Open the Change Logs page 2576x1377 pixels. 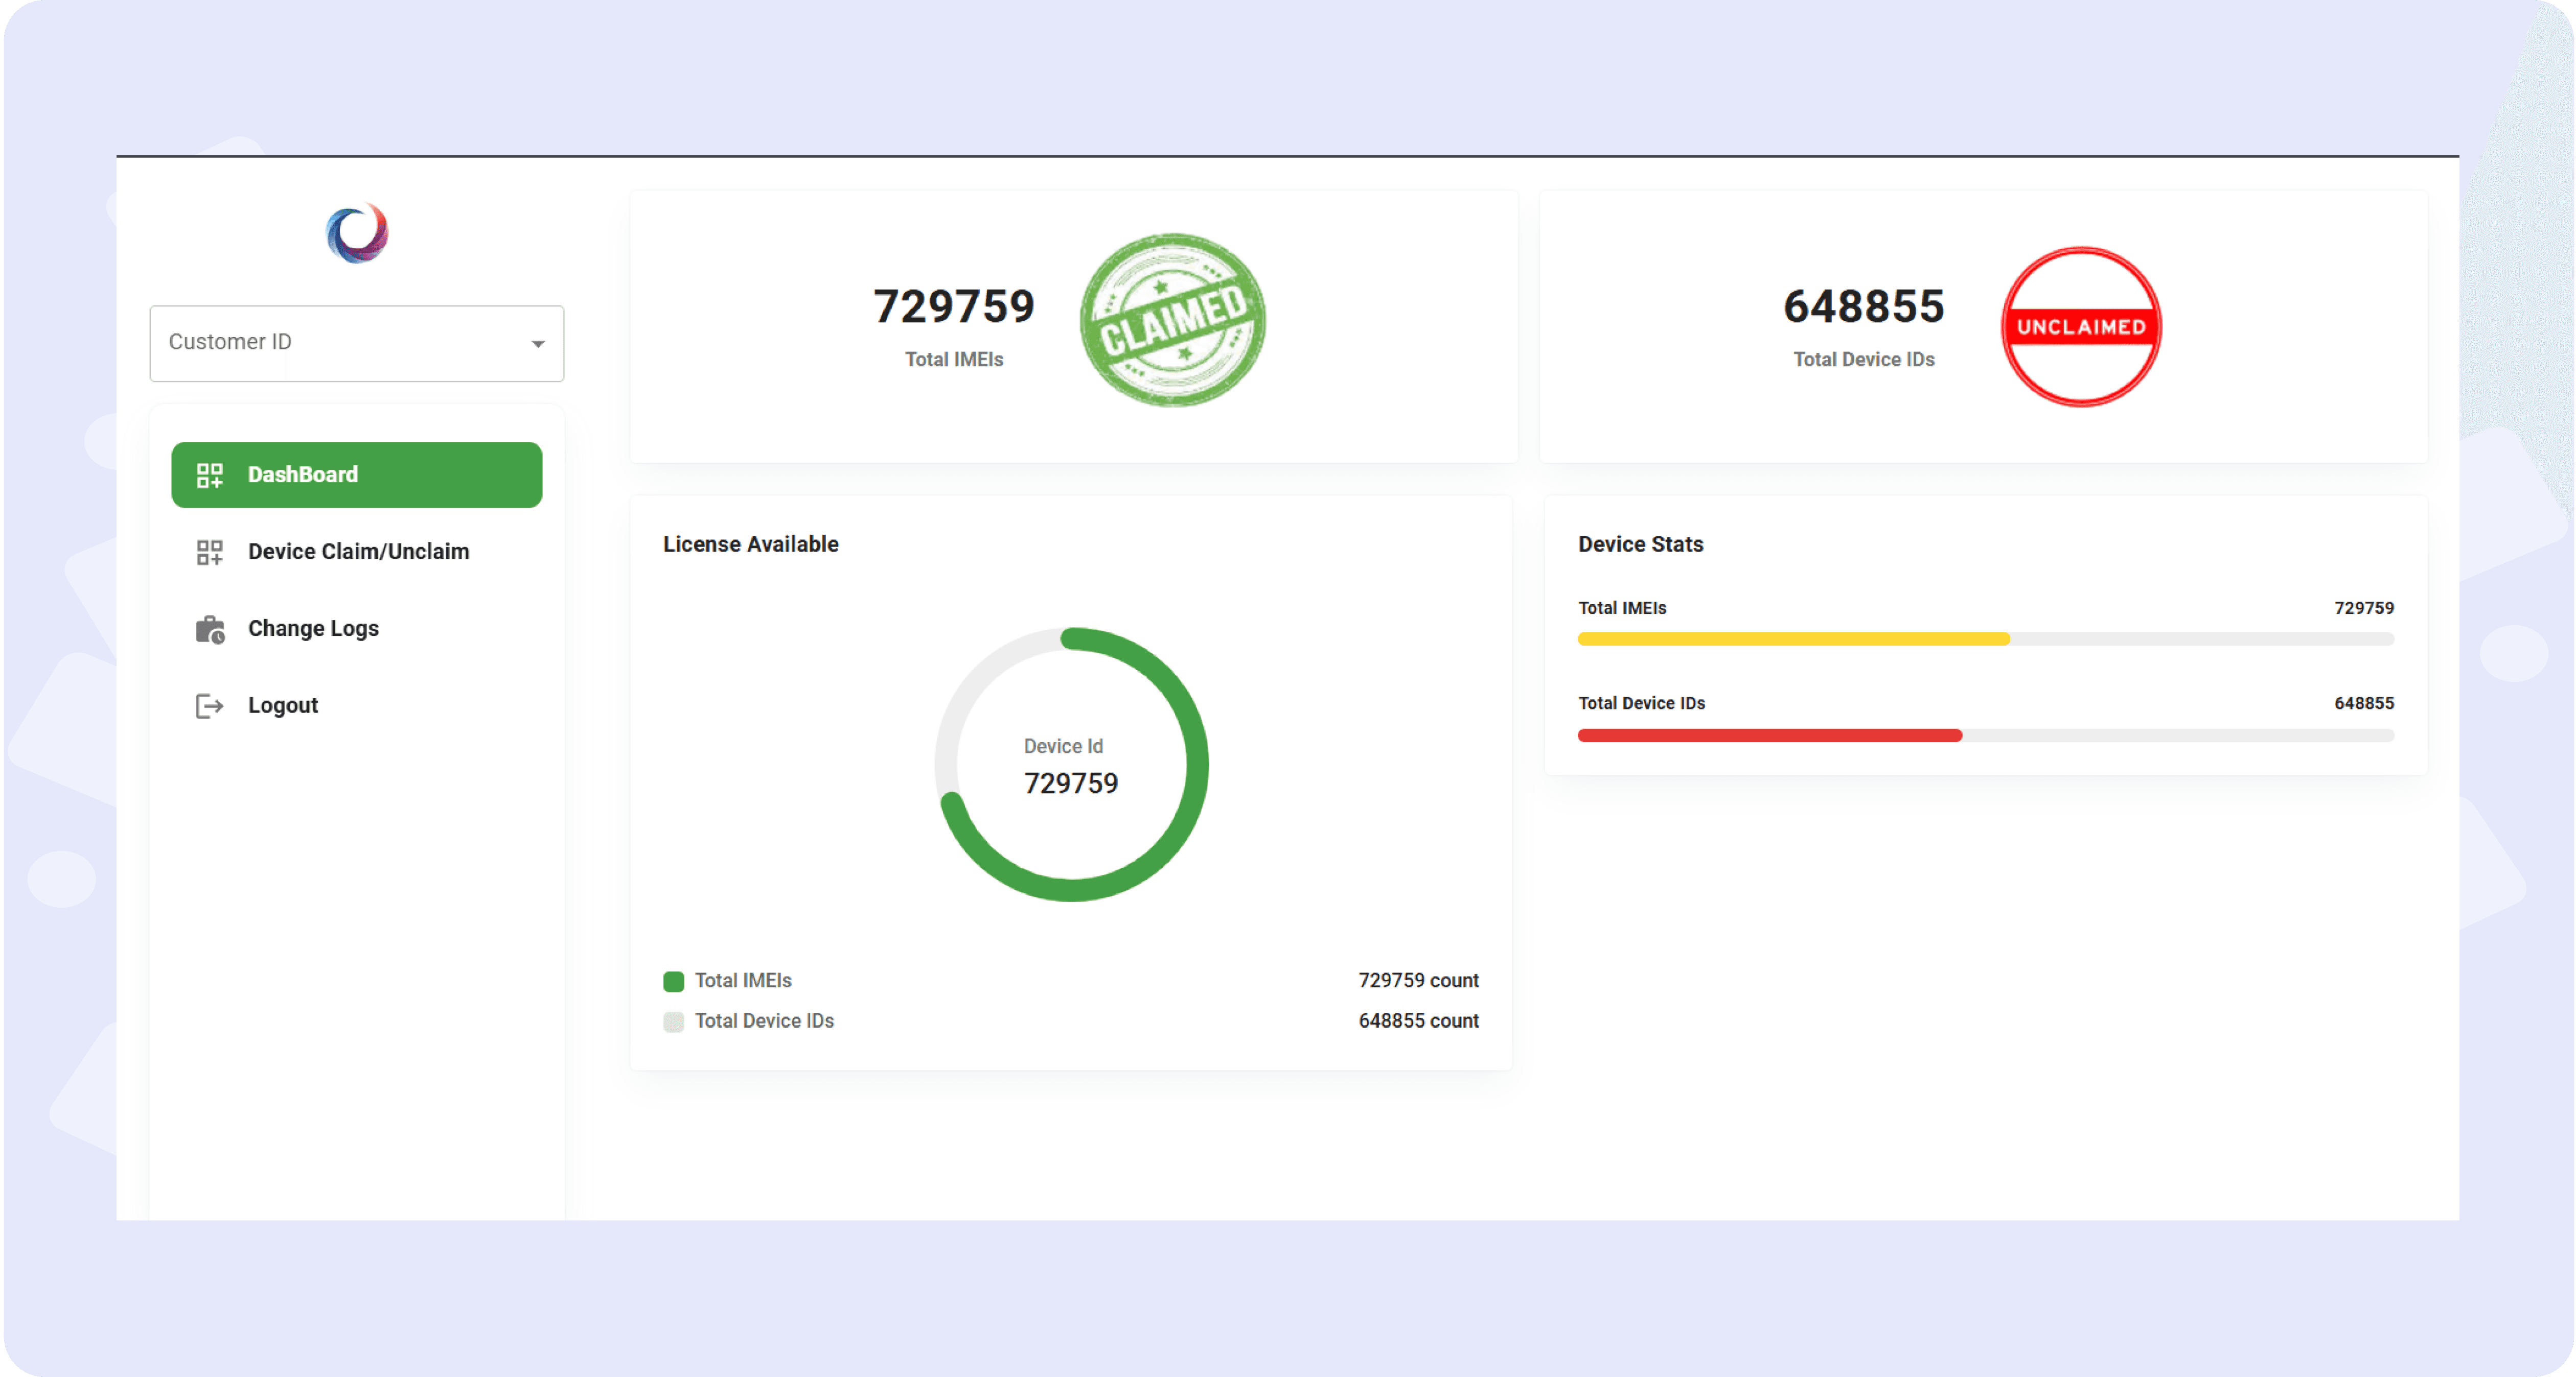357,629
